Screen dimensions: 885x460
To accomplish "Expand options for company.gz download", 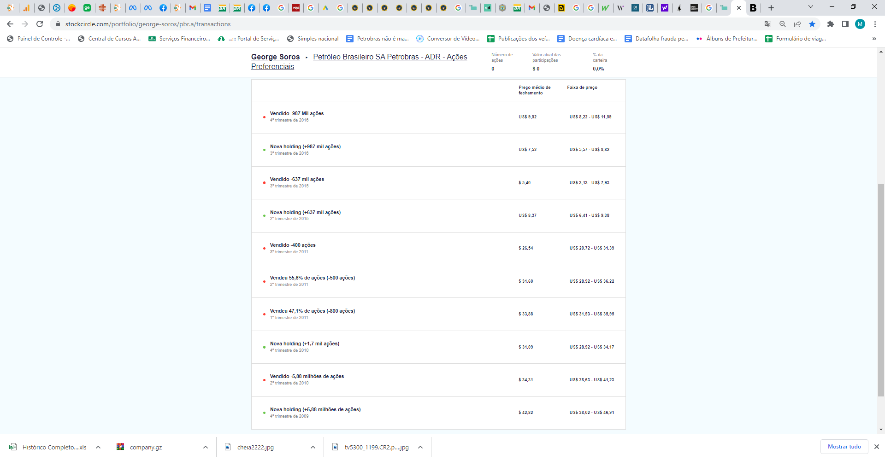I will pos(206,447).
